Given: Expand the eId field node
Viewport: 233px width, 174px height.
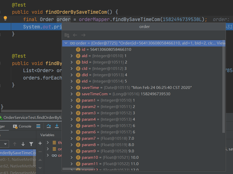Looking at the screenshot, I should pyautogui.click(x=72, y=81).
